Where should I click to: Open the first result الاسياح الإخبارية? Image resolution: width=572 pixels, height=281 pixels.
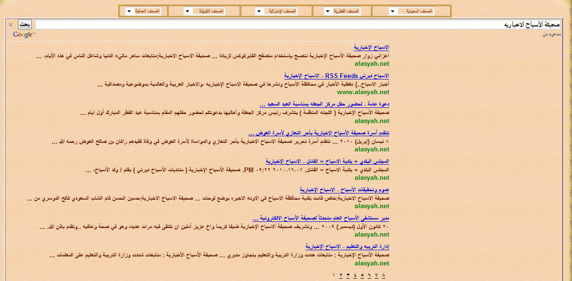(372, 47)
